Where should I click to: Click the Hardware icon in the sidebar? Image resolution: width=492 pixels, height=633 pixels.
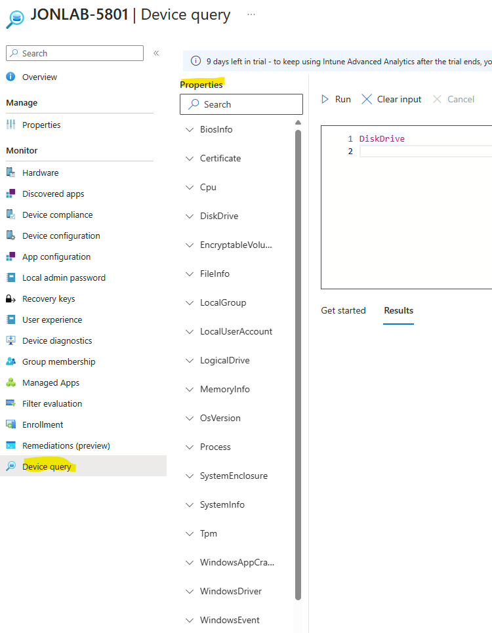tap(10, 173)
